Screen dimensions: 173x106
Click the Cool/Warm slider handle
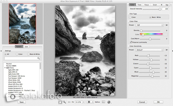150,39
